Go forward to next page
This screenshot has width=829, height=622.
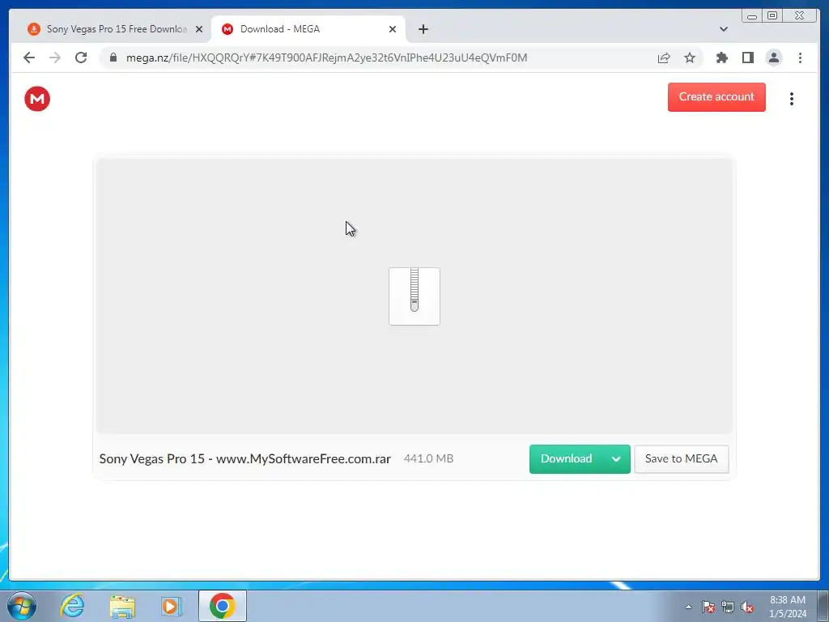[55, 58]
